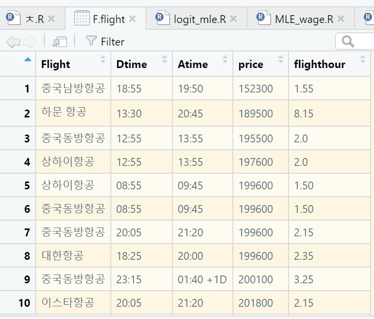This screenshot has height=319, width=374.
Task: Select Dtime cell 13:30
Action: pos(142,113)
